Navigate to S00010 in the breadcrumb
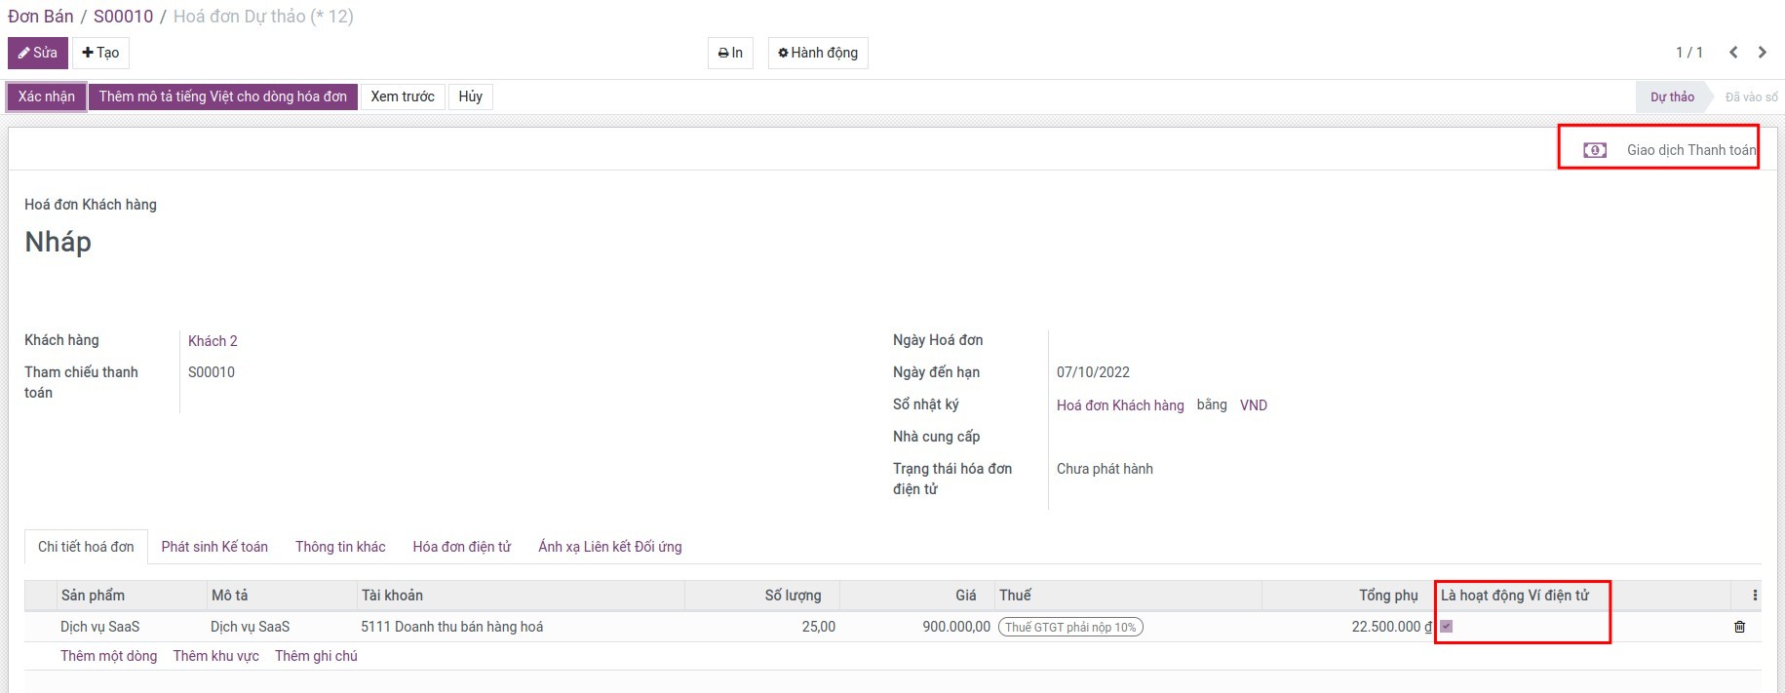Screen dimensions: 1785x693 point(123,17)
